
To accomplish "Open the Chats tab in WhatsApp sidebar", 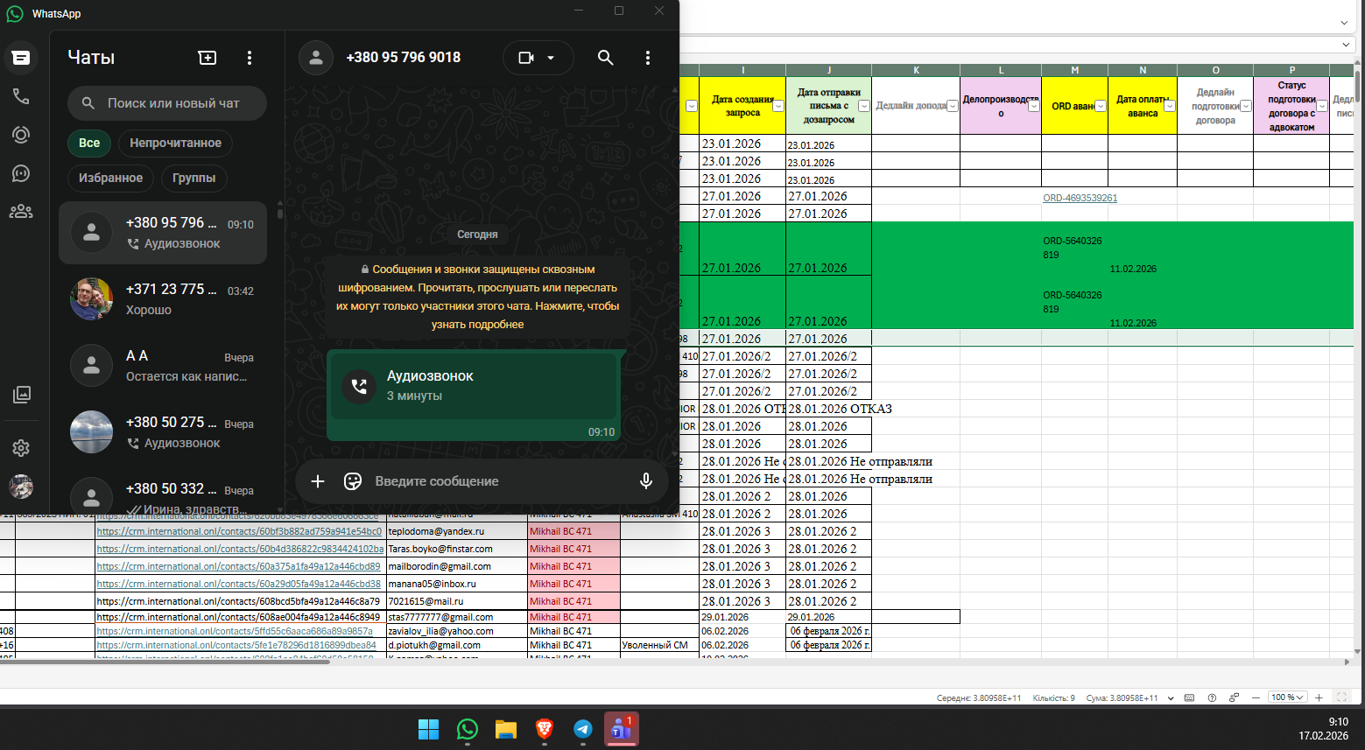I will point(21,58).
